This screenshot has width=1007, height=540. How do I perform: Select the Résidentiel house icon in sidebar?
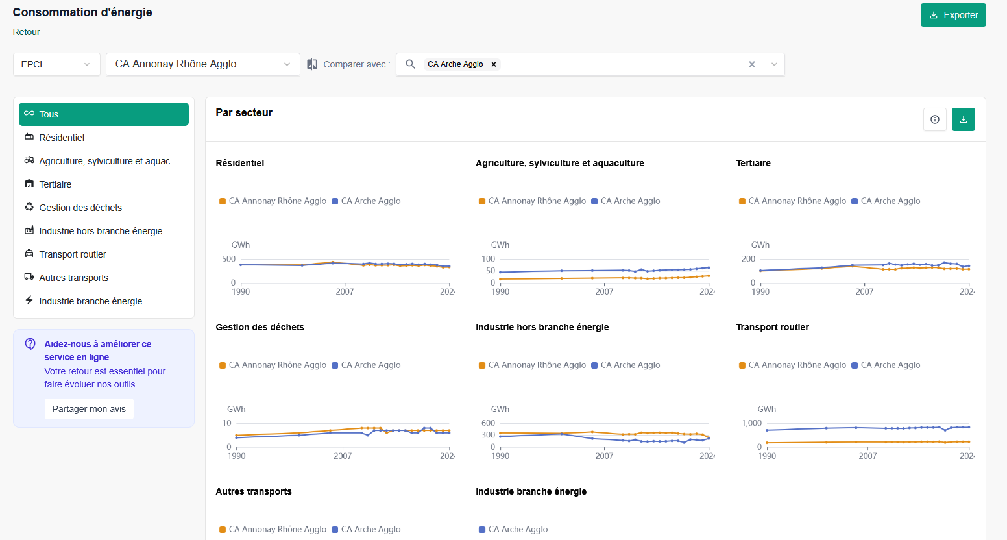click(x=29, y=137)
